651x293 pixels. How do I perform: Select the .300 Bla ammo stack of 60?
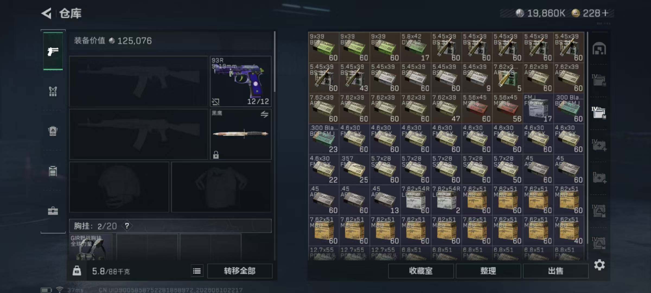point(569,109)
